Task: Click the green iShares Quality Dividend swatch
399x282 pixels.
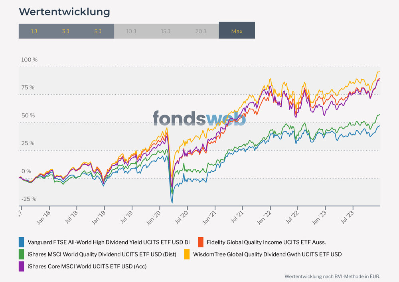Action: (x=22, y=254)
